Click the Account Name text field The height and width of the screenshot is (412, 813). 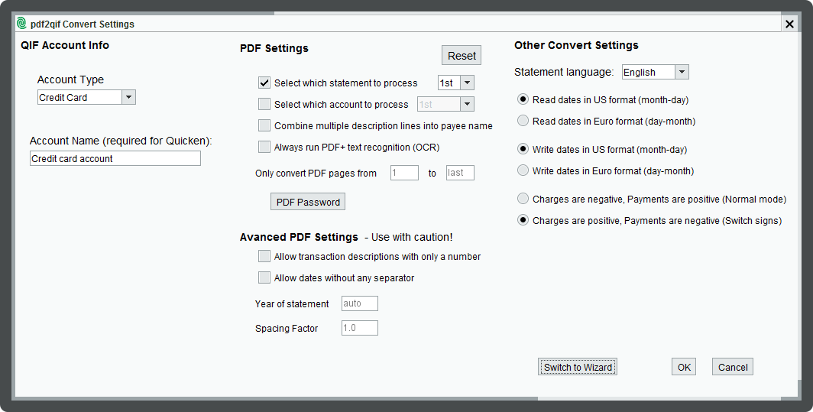pyautogui.click(x=115, y=159)
